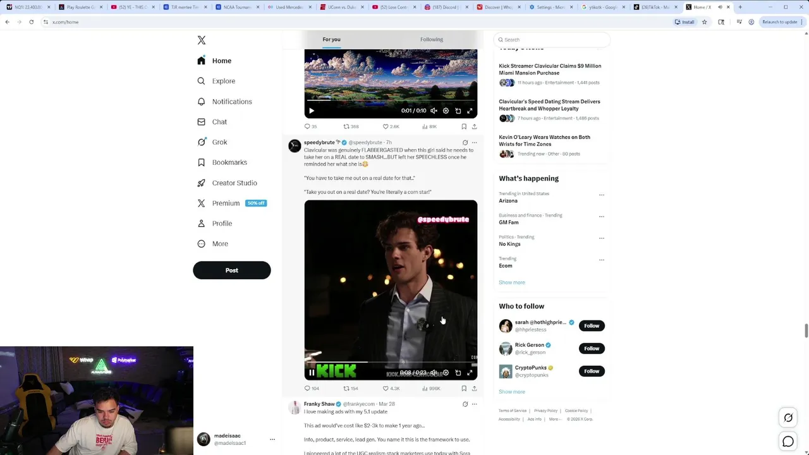Click the Search field on X
Viewport: 809px width, 455px height.
pos(552,39)
